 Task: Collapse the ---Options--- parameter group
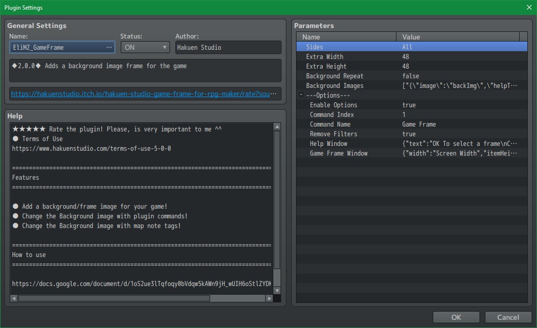click(301, 95)
